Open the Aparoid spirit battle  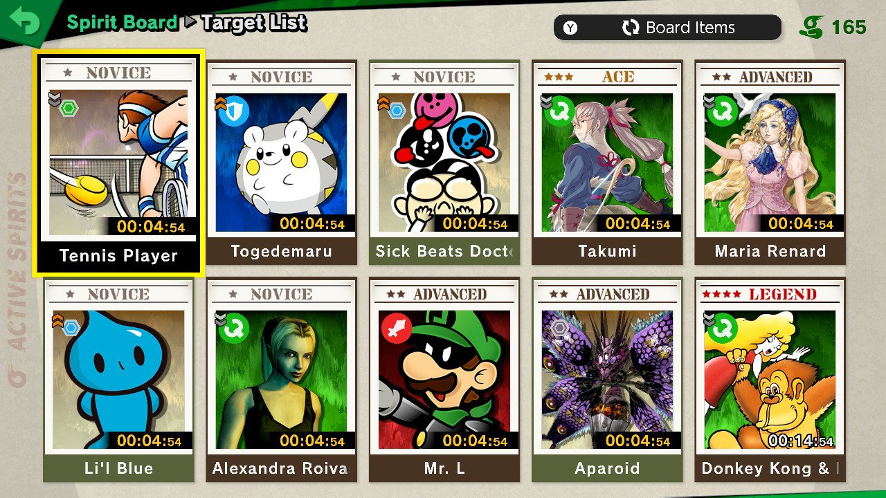click(607, 380)
